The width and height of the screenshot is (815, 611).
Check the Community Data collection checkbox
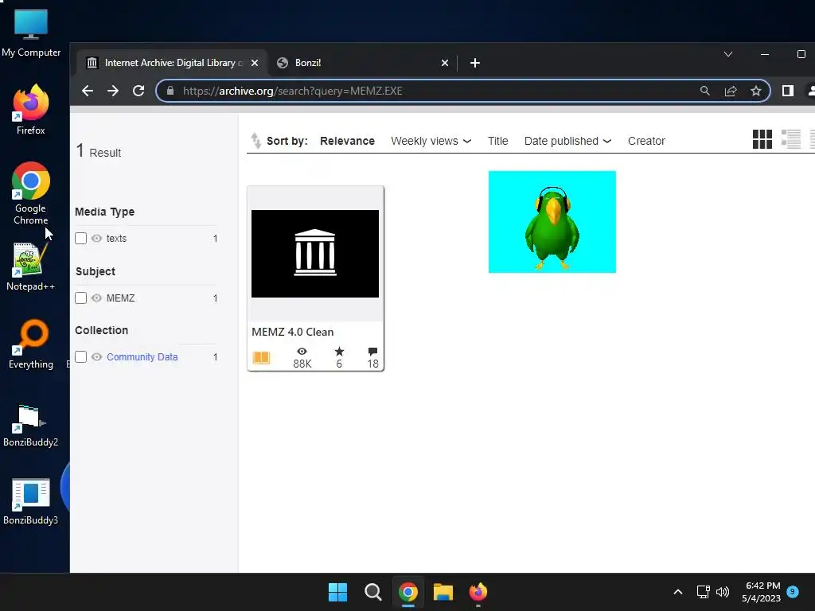pyautogui.click(x=80, y=357)
